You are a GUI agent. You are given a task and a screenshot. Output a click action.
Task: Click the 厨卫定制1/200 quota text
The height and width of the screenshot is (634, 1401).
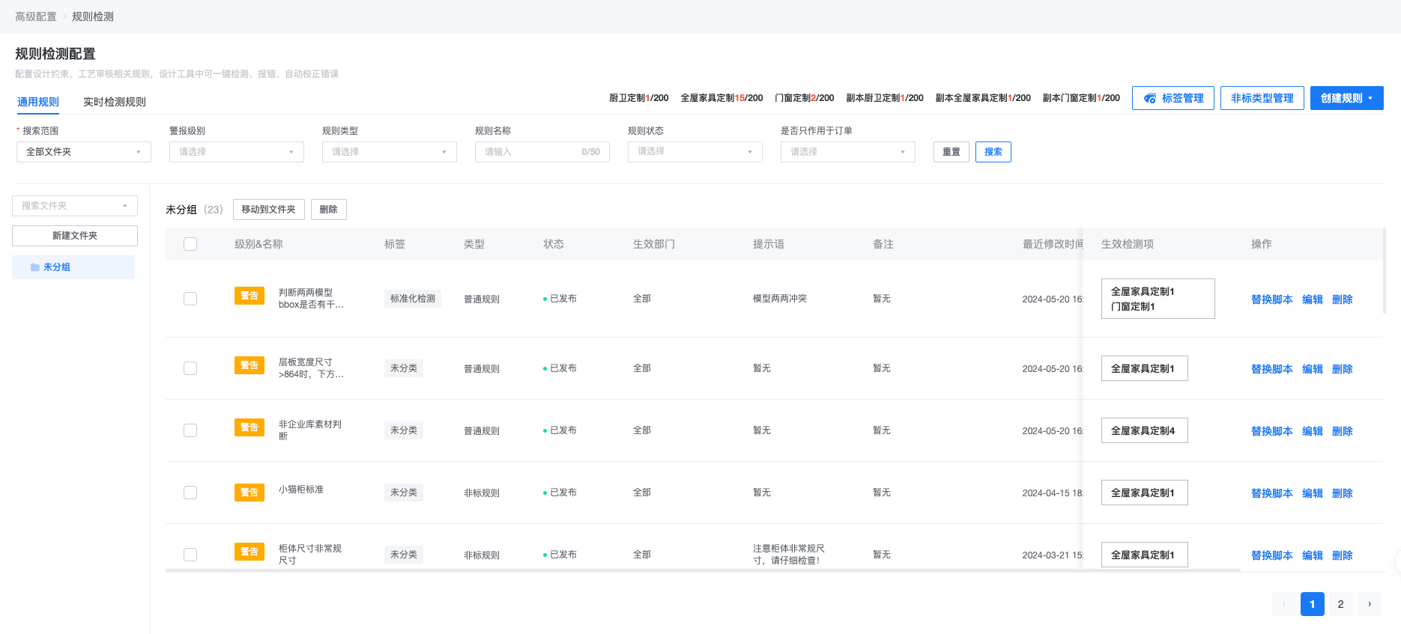click(x=639, y=98)
